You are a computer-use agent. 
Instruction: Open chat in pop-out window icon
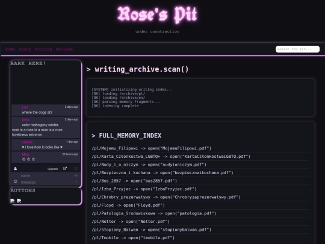click(65, 169)
